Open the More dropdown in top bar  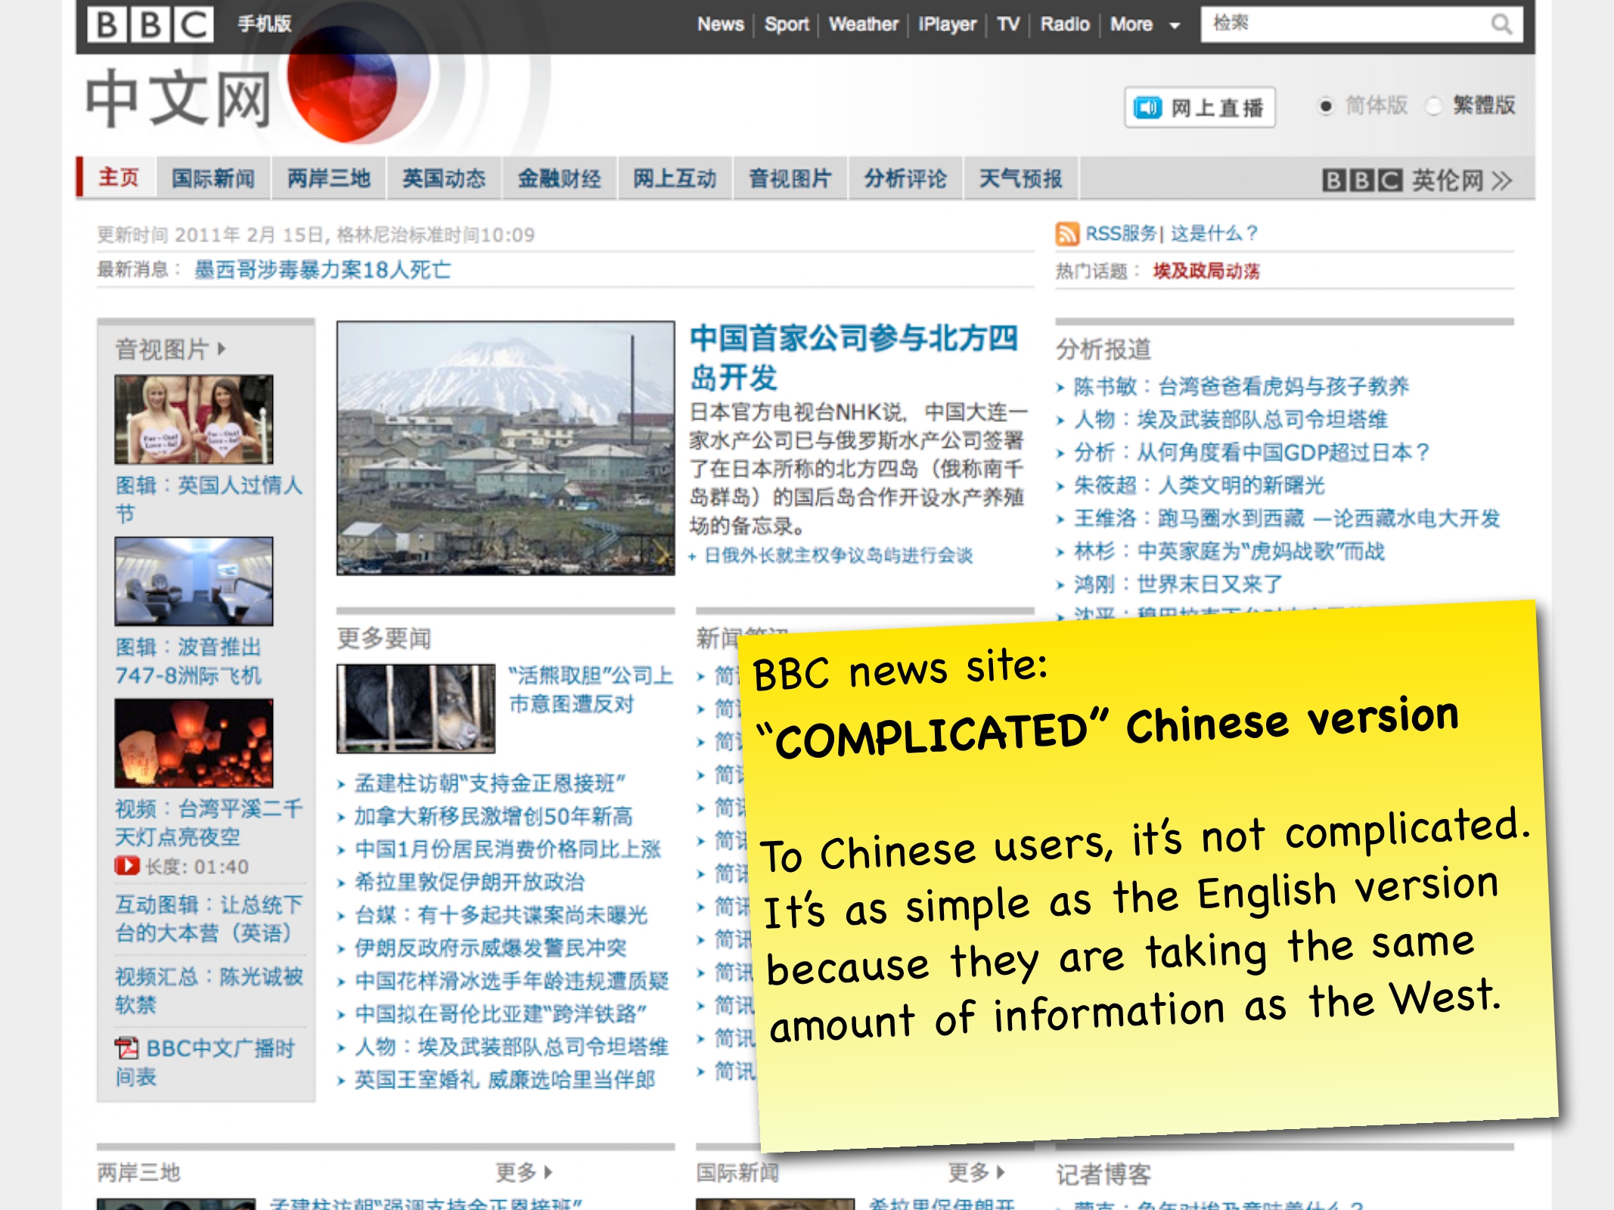(x=1144, y=24)
